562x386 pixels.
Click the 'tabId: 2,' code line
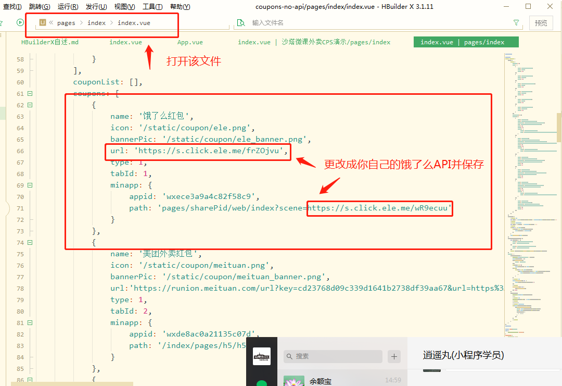coord(131,311)
